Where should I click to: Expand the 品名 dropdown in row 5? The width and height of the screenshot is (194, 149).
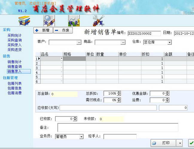pos(62,77)
